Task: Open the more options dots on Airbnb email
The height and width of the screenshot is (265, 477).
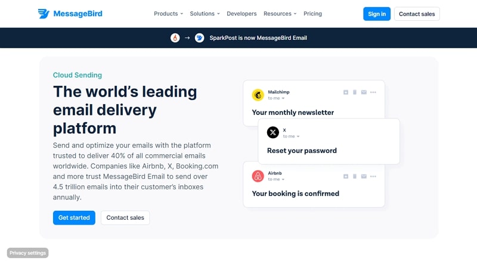Action: [x=373, y=176]
